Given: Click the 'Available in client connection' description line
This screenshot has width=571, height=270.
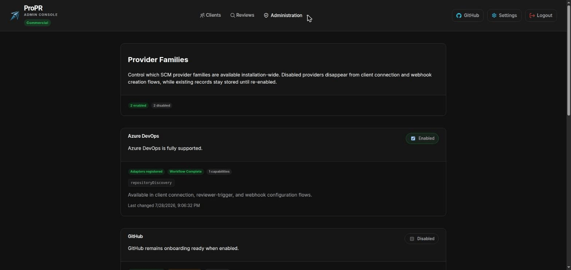Looking at the screenshot, I should pos(220,195).
